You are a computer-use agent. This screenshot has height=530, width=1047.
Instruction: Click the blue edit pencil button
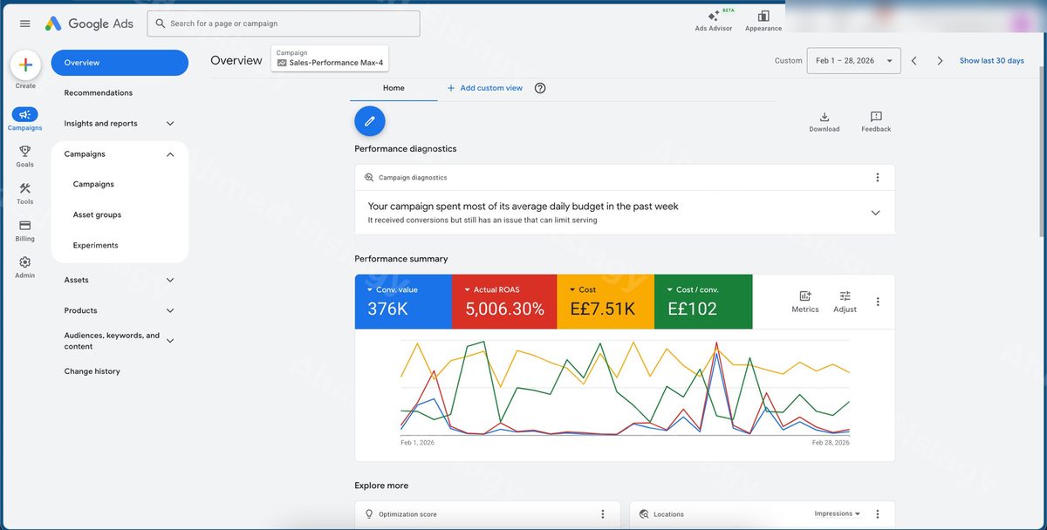tap(370, 121)
